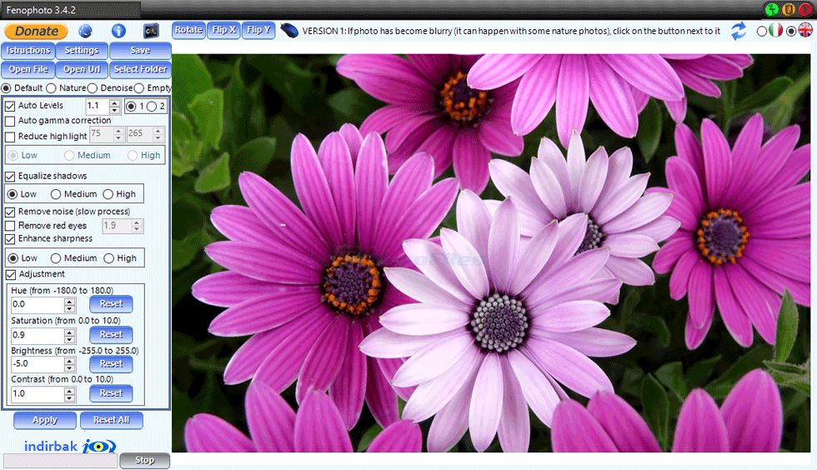Select Auto Levels version 1 radio
The width and height of the screenshot is (817, 470).
pos(131,107)
